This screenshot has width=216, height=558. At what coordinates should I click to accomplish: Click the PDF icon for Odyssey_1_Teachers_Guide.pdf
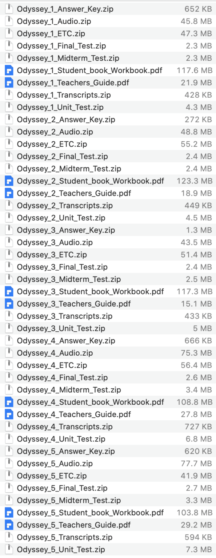9,83
